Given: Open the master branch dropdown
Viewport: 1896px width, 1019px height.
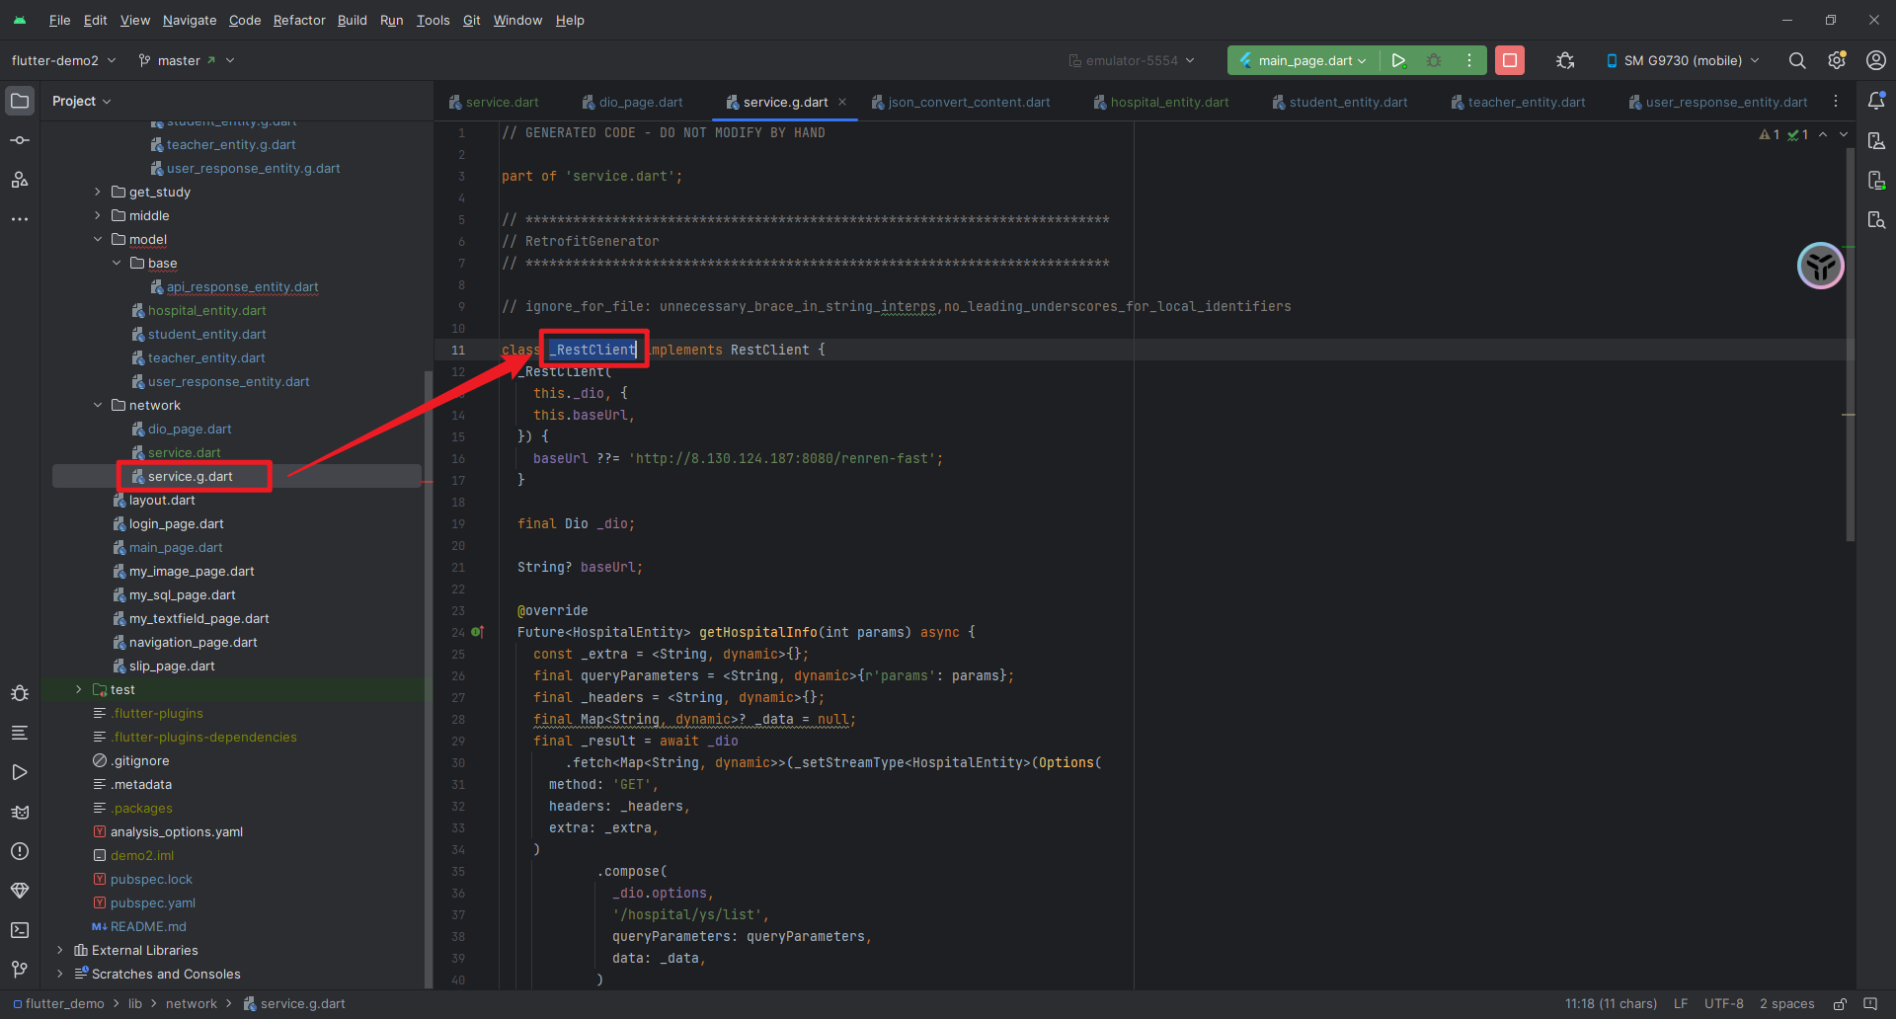Looking at the screenshot, I should click(187, 60).
